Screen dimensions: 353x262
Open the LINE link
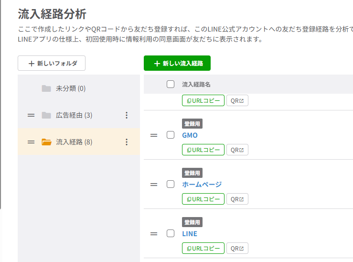(190, 234)
